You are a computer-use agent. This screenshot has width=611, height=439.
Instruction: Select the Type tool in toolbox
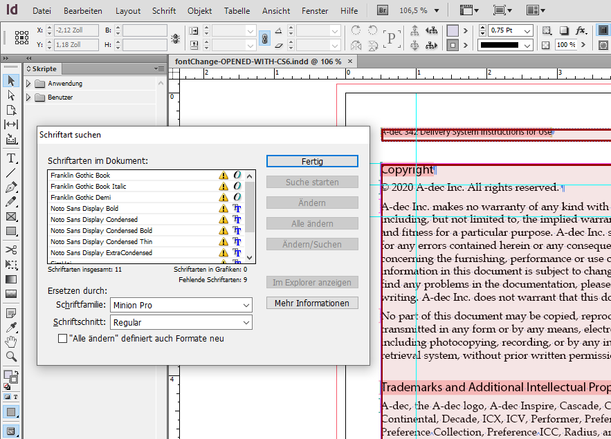pos(11,158)
